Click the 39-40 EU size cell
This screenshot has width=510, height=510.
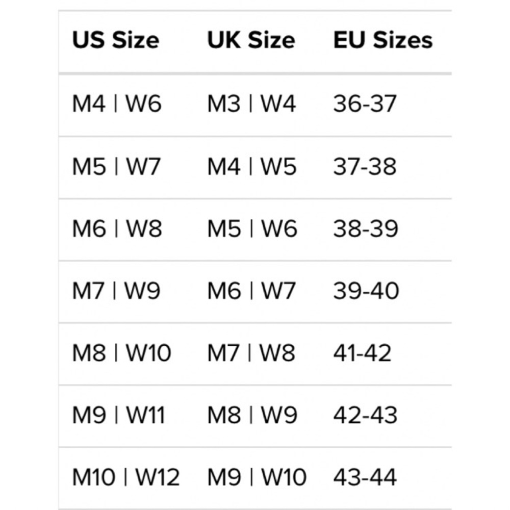(366, 291)
